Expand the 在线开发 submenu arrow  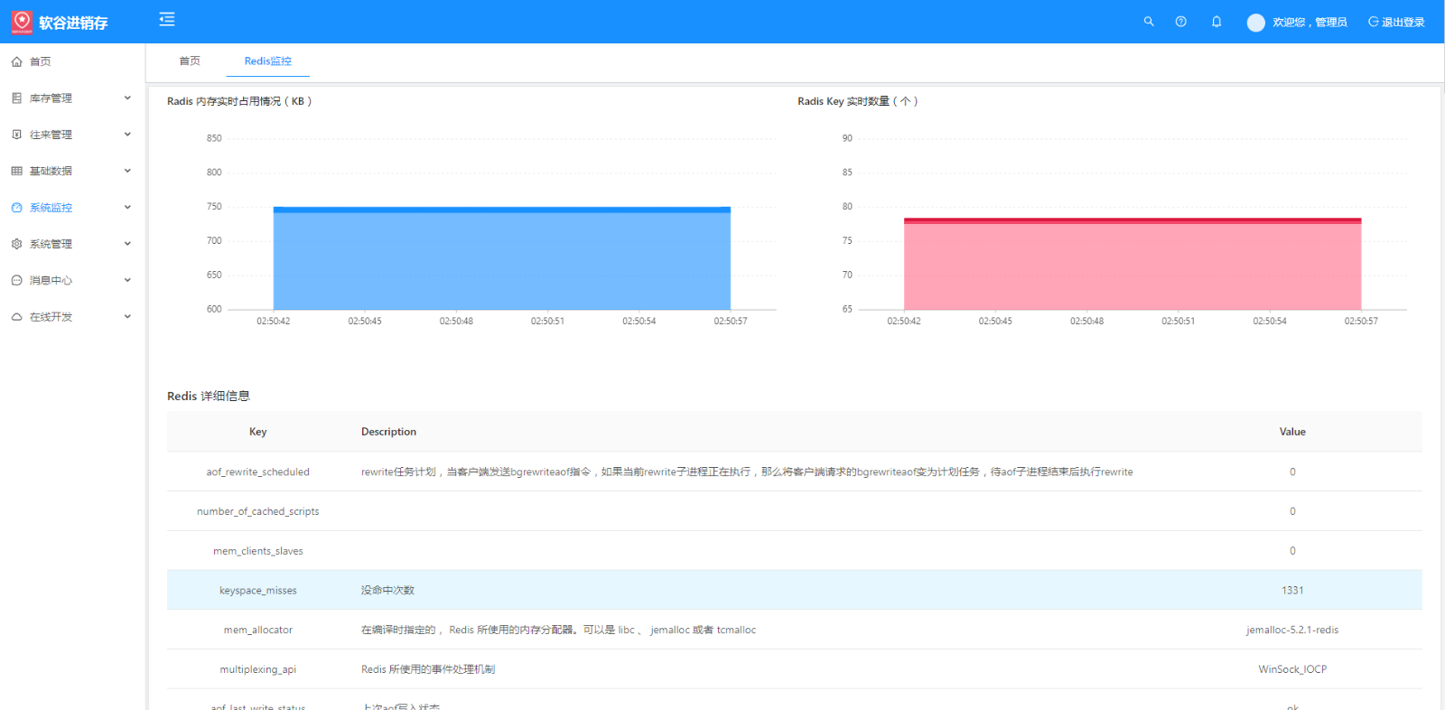click(x=127, y=317)
